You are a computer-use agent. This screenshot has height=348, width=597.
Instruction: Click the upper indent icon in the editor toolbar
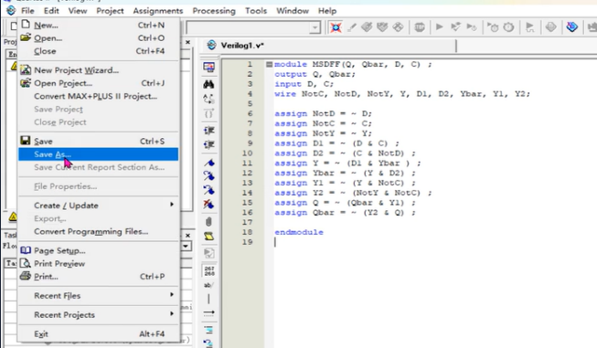208,131
